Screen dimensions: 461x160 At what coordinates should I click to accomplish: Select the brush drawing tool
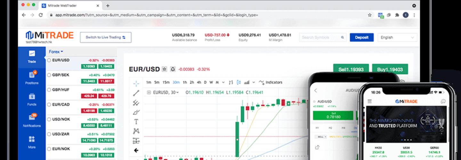(x=136, y=112)
